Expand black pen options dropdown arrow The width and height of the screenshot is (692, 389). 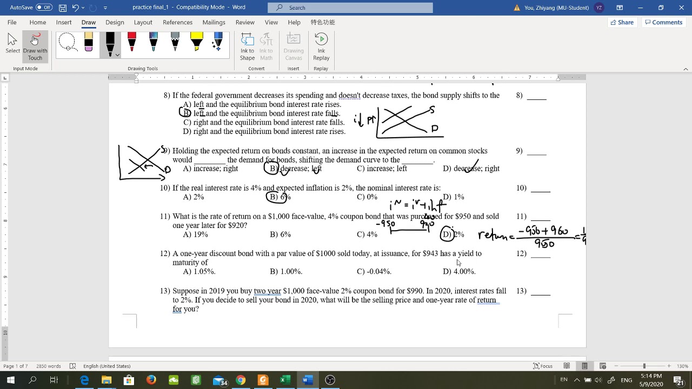117,55
